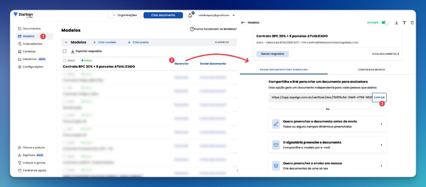The image size is (426, 187).
Task: Click the Organizações button
Action: [x=124, y=15]
